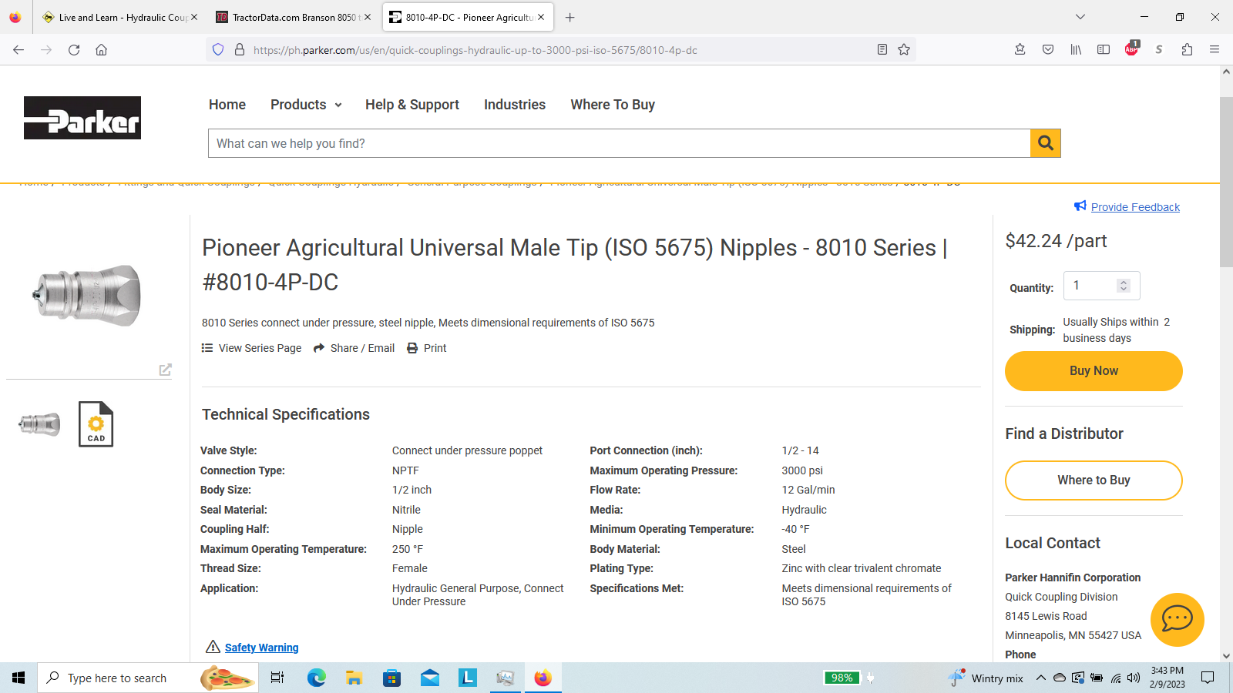This screenshot has width=1233, height=693.
Task: Open the Home navigation item
Action: tap(227, 105)
